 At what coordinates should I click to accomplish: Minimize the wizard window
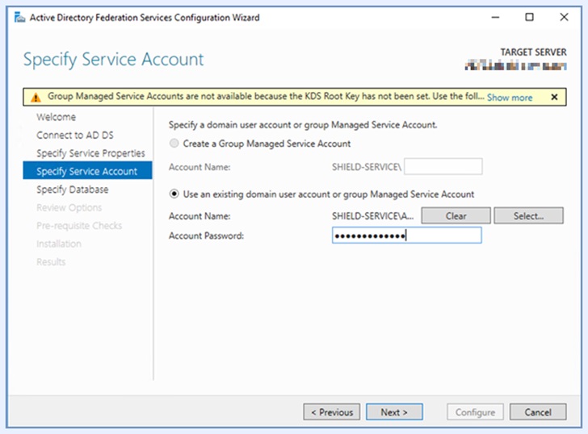tap(494, 17)
